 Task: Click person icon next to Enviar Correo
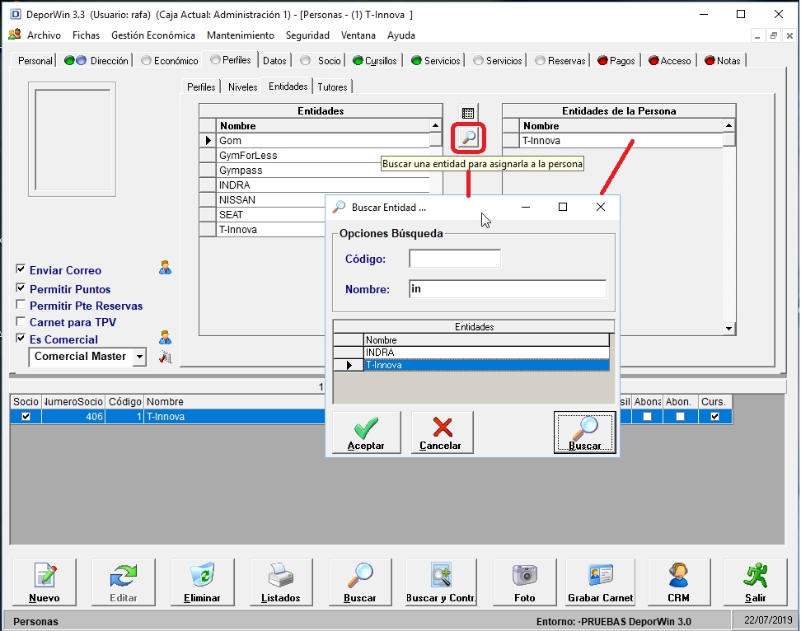(165, 268)
